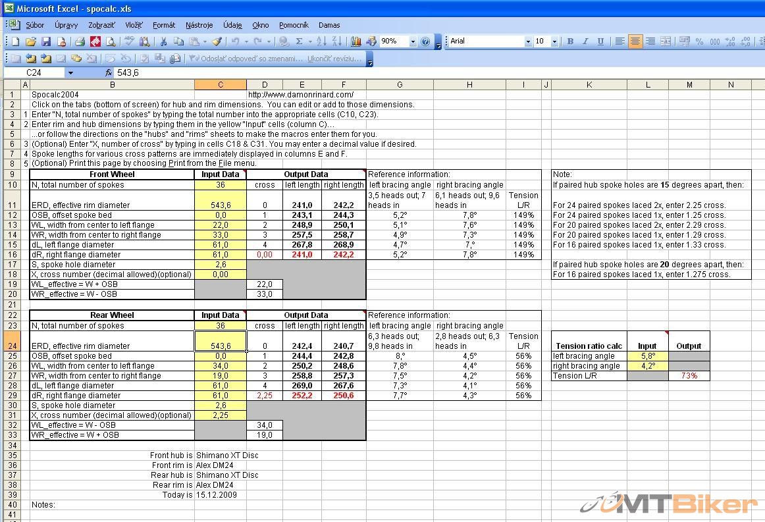Viewport: 765px width, 522px height.
Task: Open the Formát menu
Action: pos(164,25)
